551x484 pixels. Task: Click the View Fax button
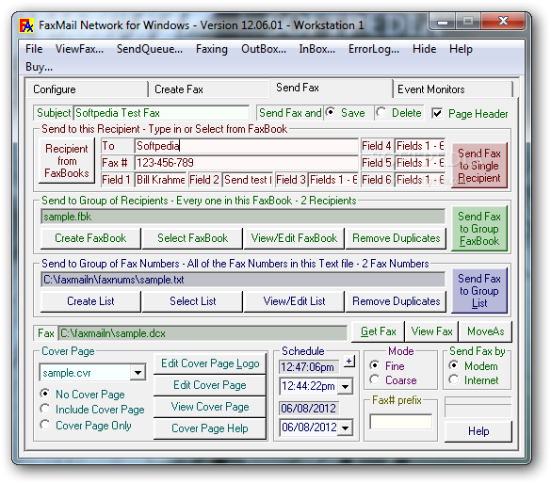(x=432, y=331)
